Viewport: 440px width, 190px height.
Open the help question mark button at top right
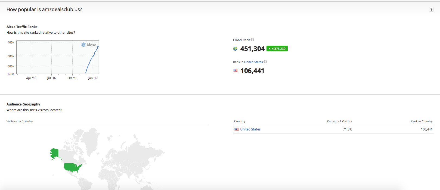[x=431, y=10]
